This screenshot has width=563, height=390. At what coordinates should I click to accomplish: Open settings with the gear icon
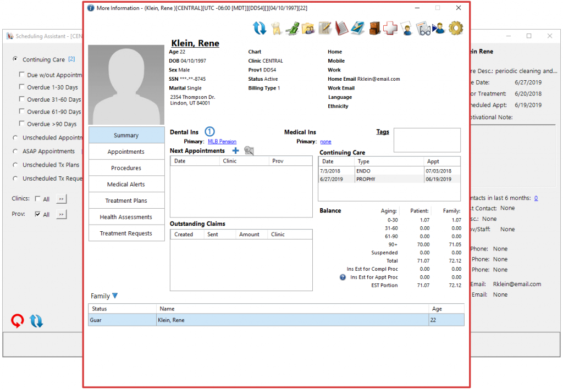coord(455,27)
